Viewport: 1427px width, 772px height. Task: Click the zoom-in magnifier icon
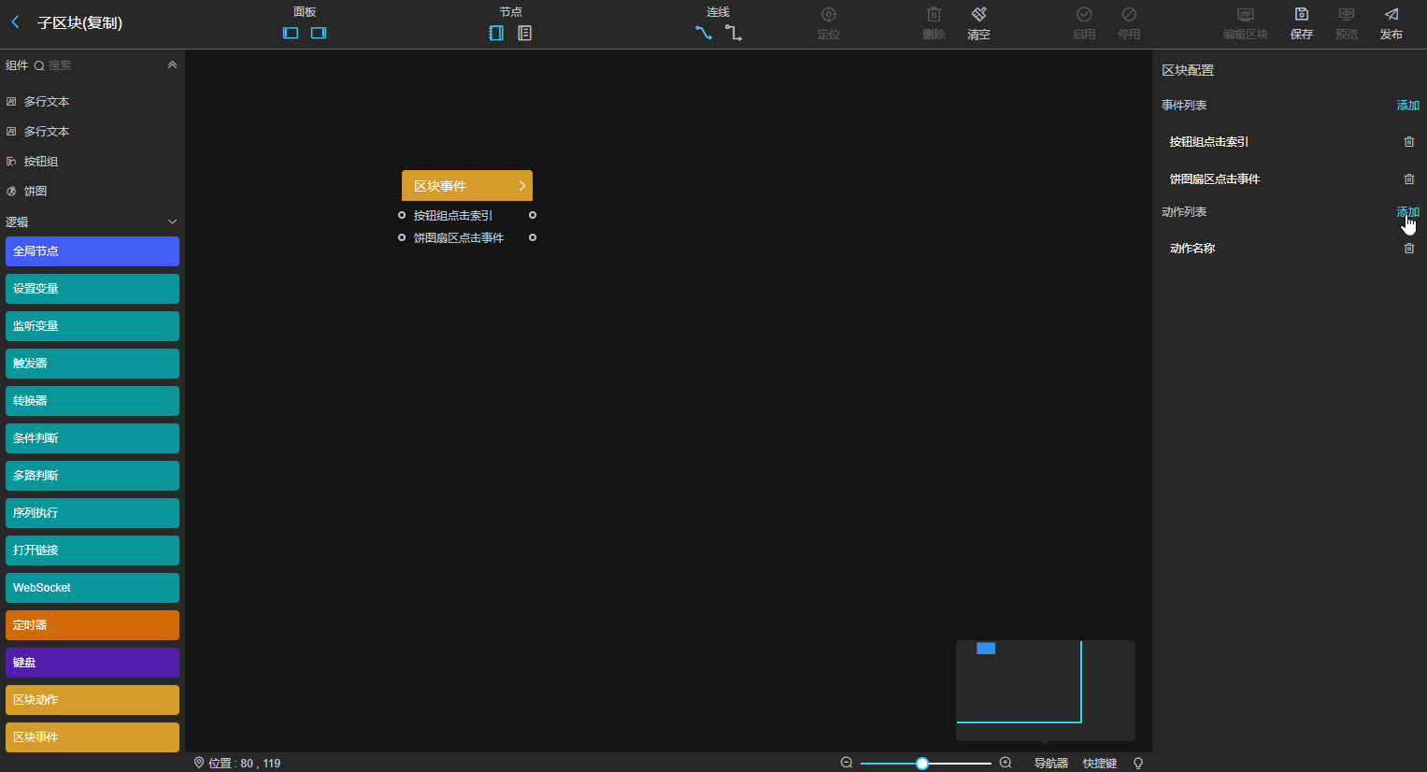1006,763
